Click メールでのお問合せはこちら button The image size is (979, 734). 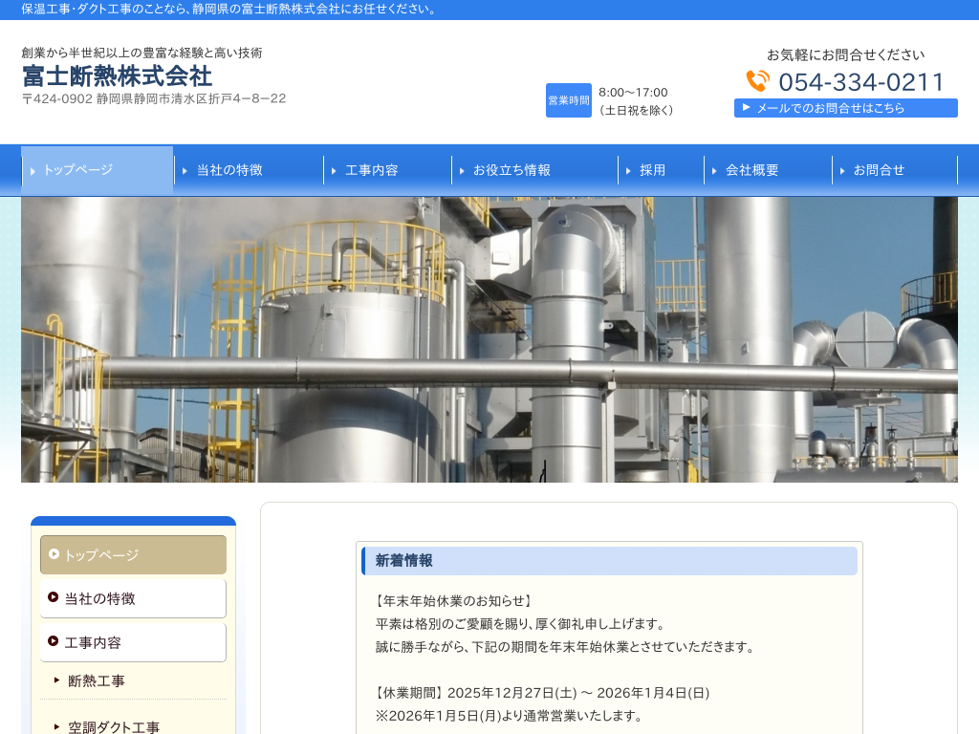[846, 108]
